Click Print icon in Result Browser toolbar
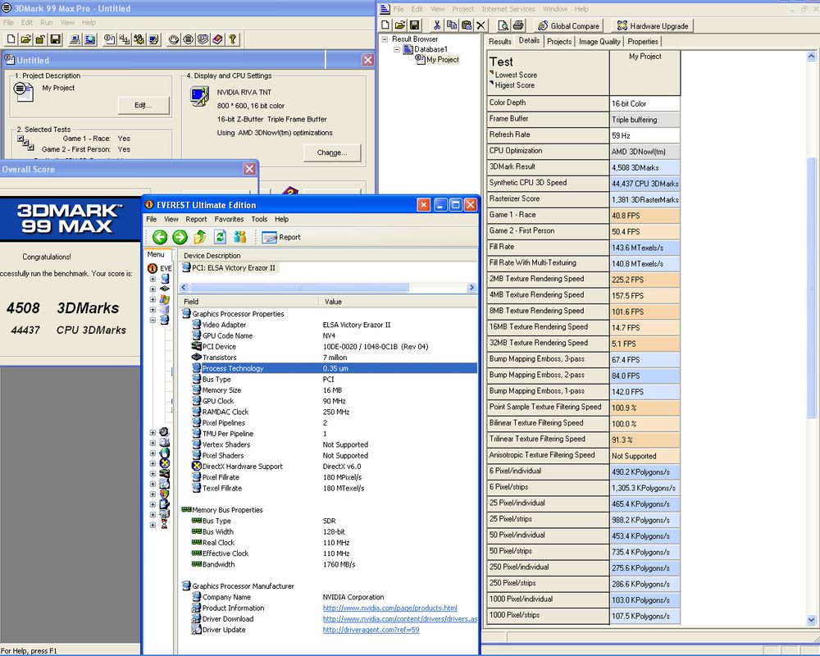820x656 pixels. (518, 25)
